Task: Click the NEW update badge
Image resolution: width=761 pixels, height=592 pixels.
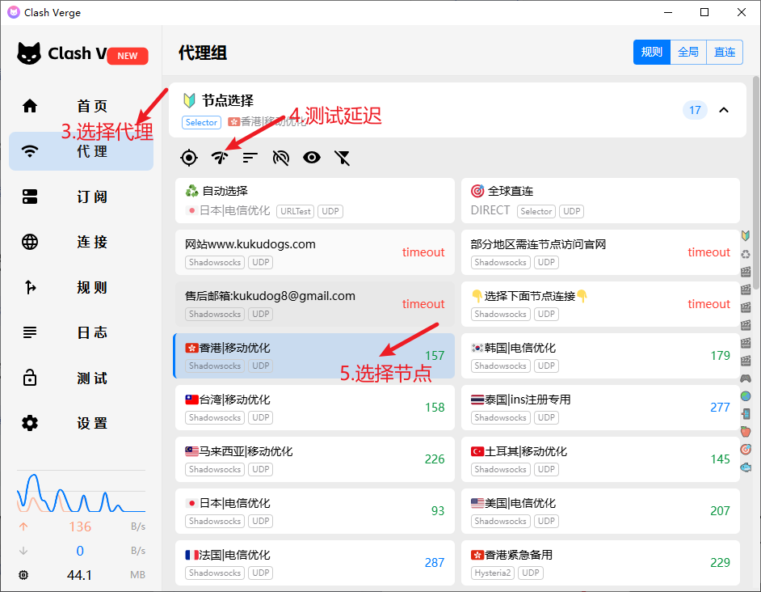Action: [x=127, y=56]
